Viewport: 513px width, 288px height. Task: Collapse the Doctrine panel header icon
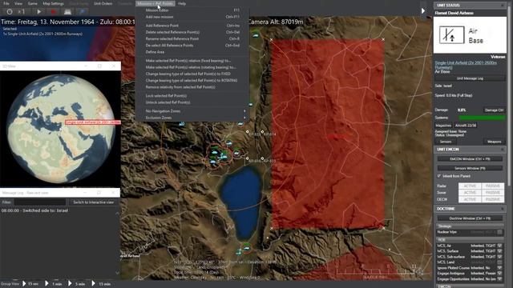[503, 209]
